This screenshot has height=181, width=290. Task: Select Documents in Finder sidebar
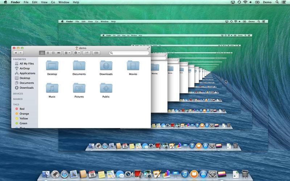(24, 83)
